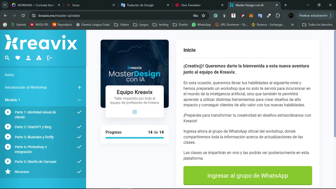
Task: Close the InLeo tab
Action: click(x=113, y=5)
